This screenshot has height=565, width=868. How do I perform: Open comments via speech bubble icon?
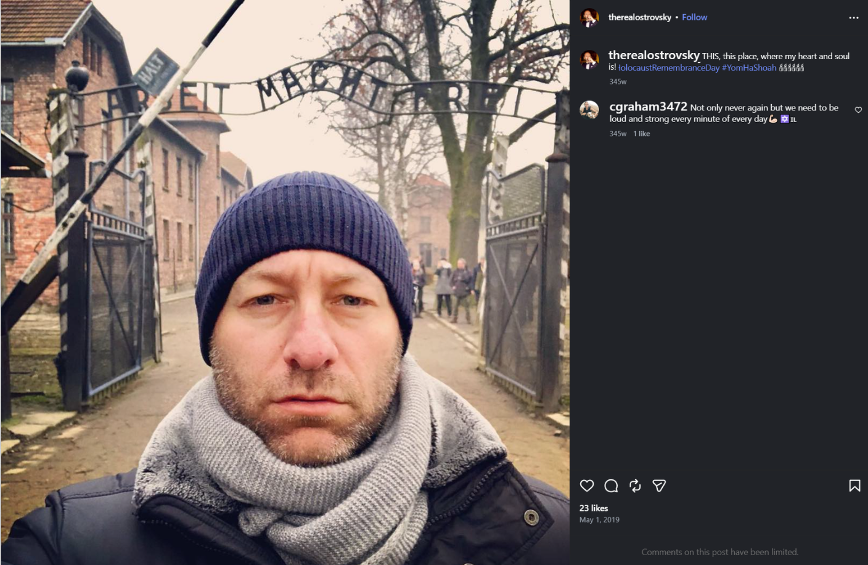click(611, 486)
